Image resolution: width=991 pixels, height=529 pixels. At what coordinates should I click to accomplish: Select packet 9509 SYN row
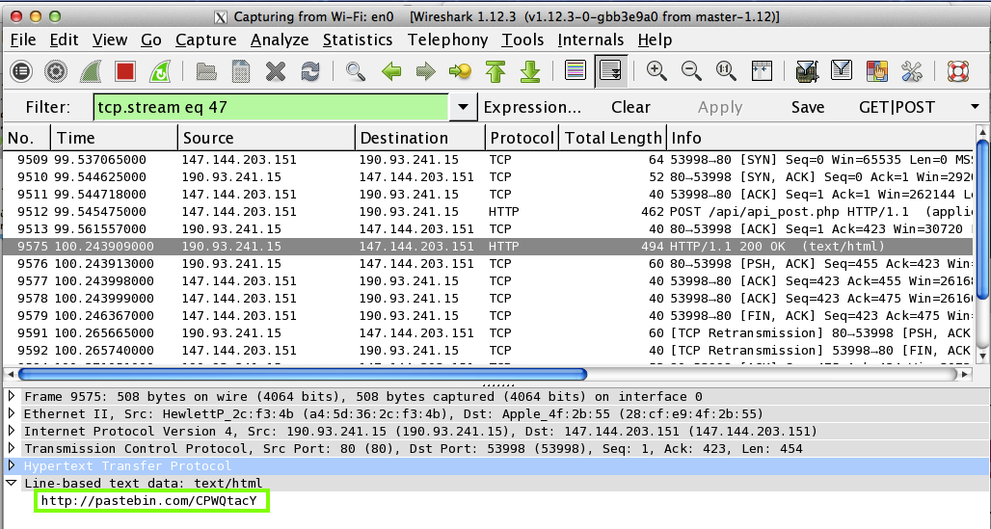coord(488,160)
